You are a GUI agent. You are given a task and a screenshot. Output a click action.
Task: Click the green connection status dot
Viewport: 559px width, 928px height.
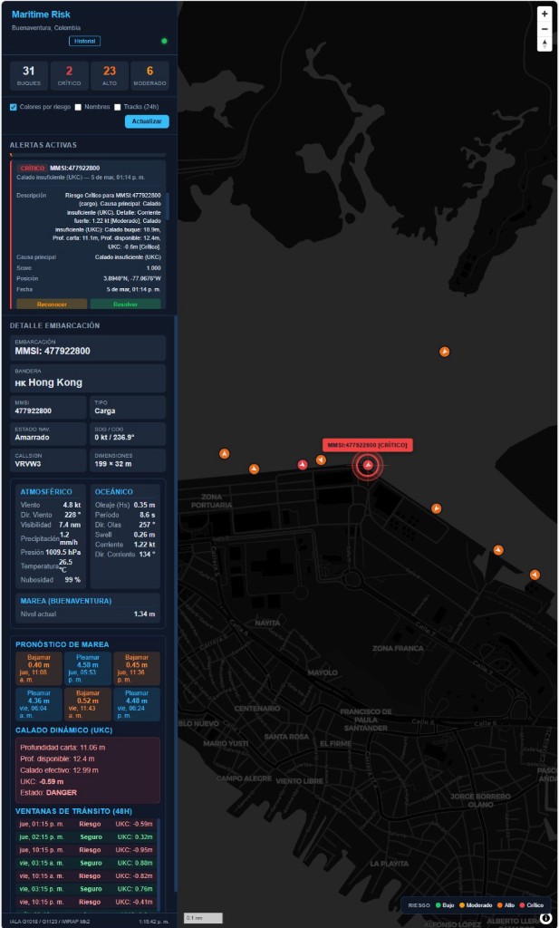(x=165, y=41)
